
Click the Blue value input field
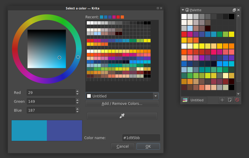tap(51, 110)
